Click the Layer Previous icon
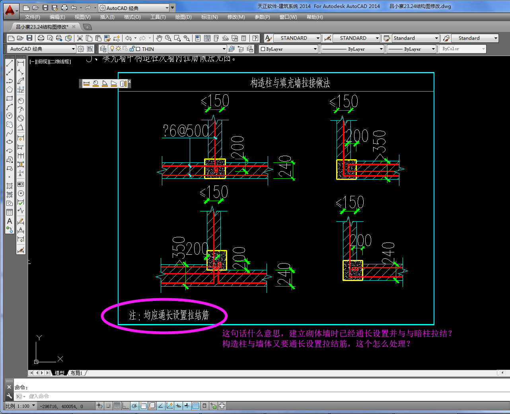 click(x=241, y=49)
